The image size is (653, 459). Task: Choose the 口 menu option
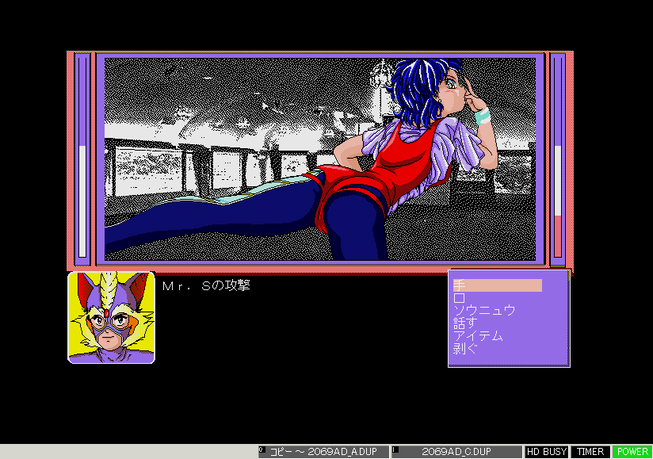pyautogui.click(x=459, y=298)
